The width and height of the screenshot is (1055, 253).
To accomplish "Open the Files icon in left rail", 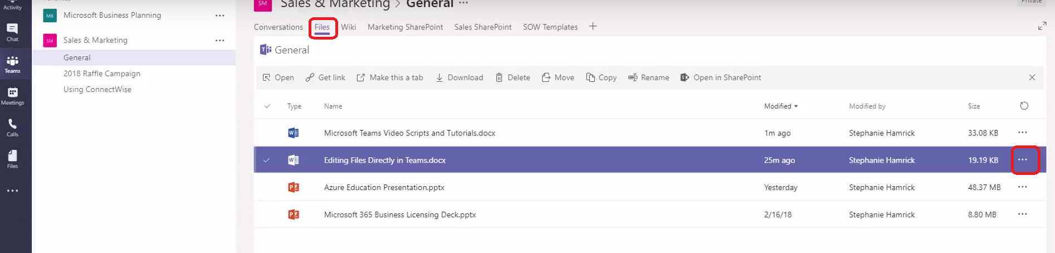I will click(x=12, y=159).
